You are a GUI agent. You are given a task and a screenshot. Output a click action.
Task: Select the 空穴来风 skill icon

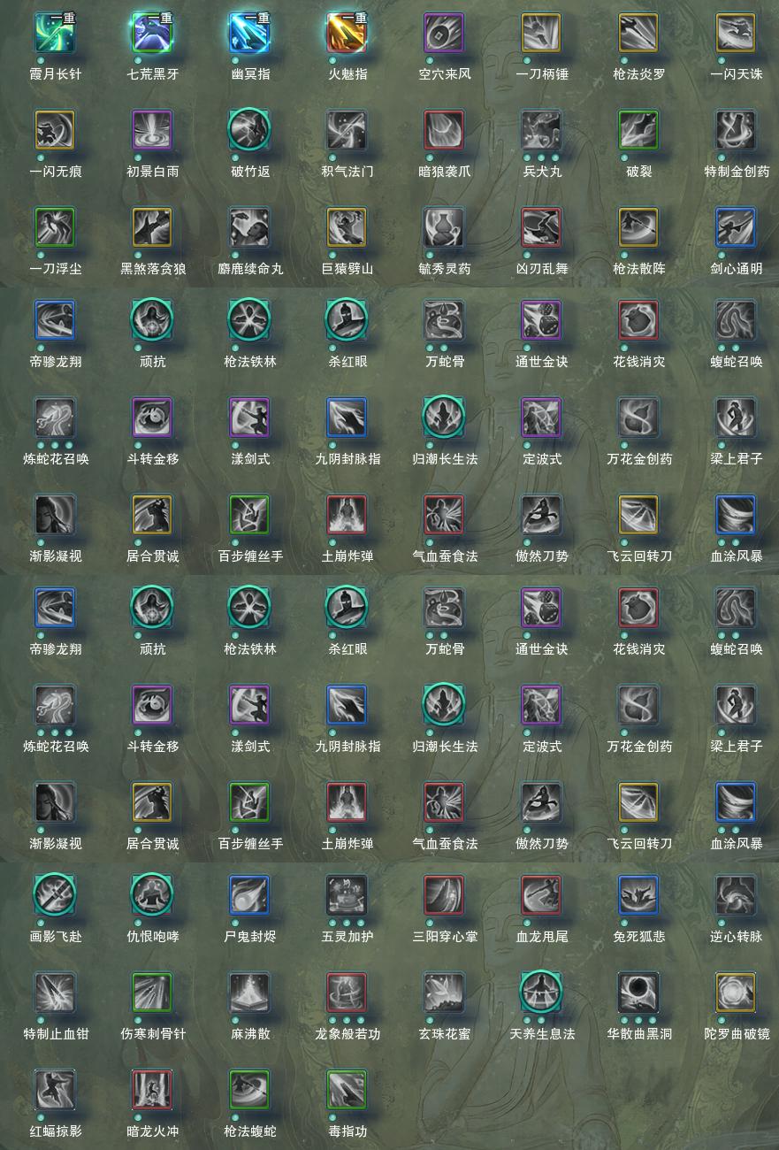[444, 33]
